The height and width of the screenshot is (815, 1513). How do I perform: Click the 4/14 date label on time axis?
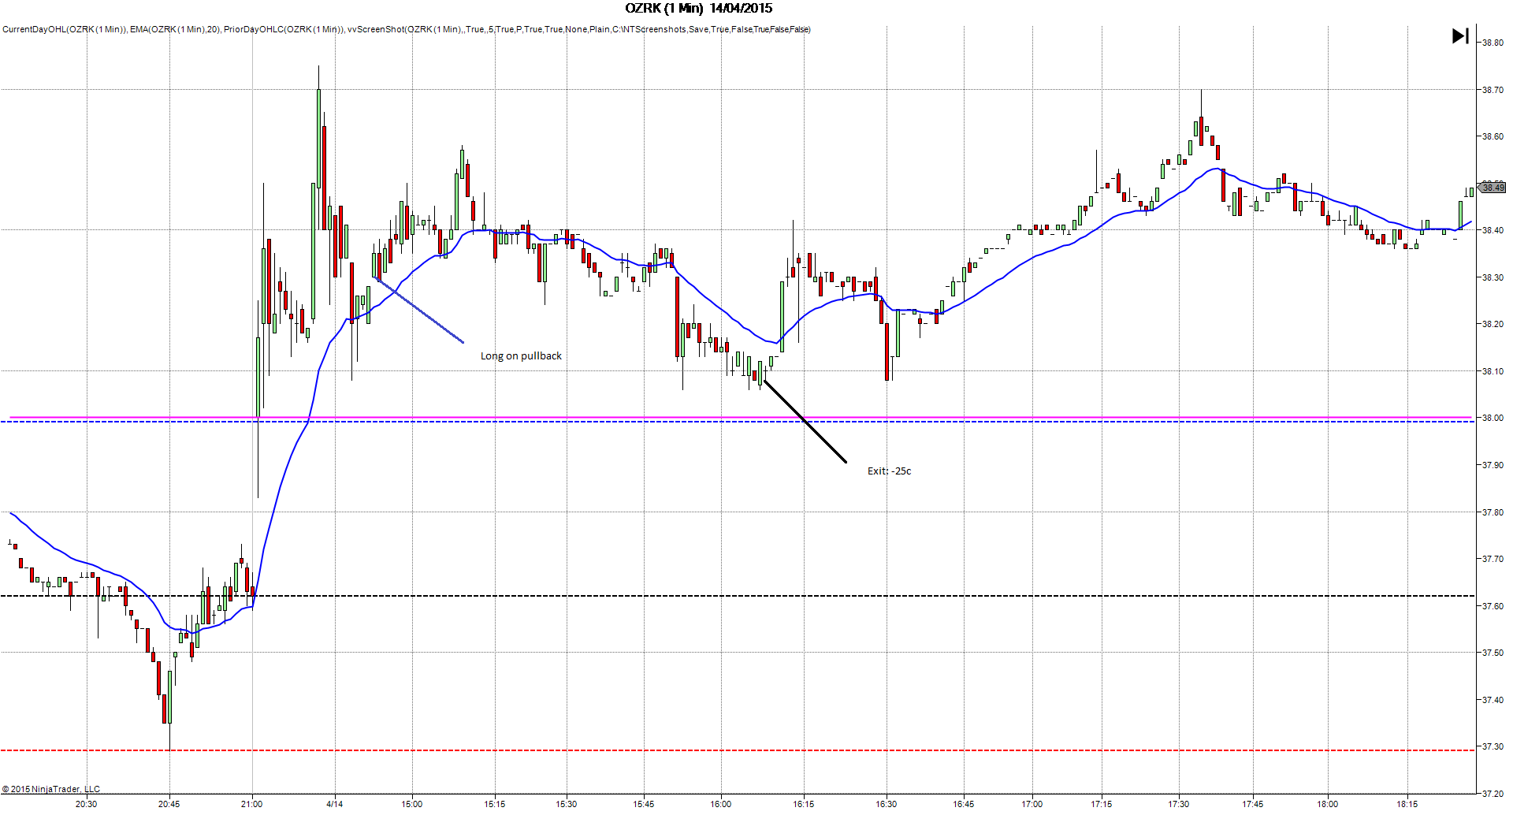(x=335, y=804)
